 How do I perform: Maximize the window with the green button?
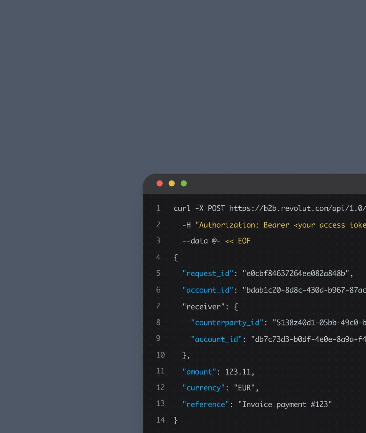pos(184,184)
